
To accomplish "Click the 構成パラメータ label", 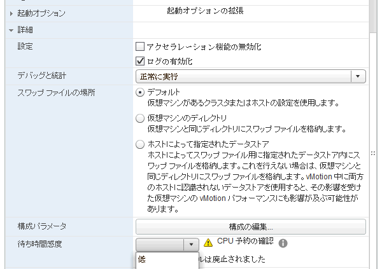I will tap(41, 226).
